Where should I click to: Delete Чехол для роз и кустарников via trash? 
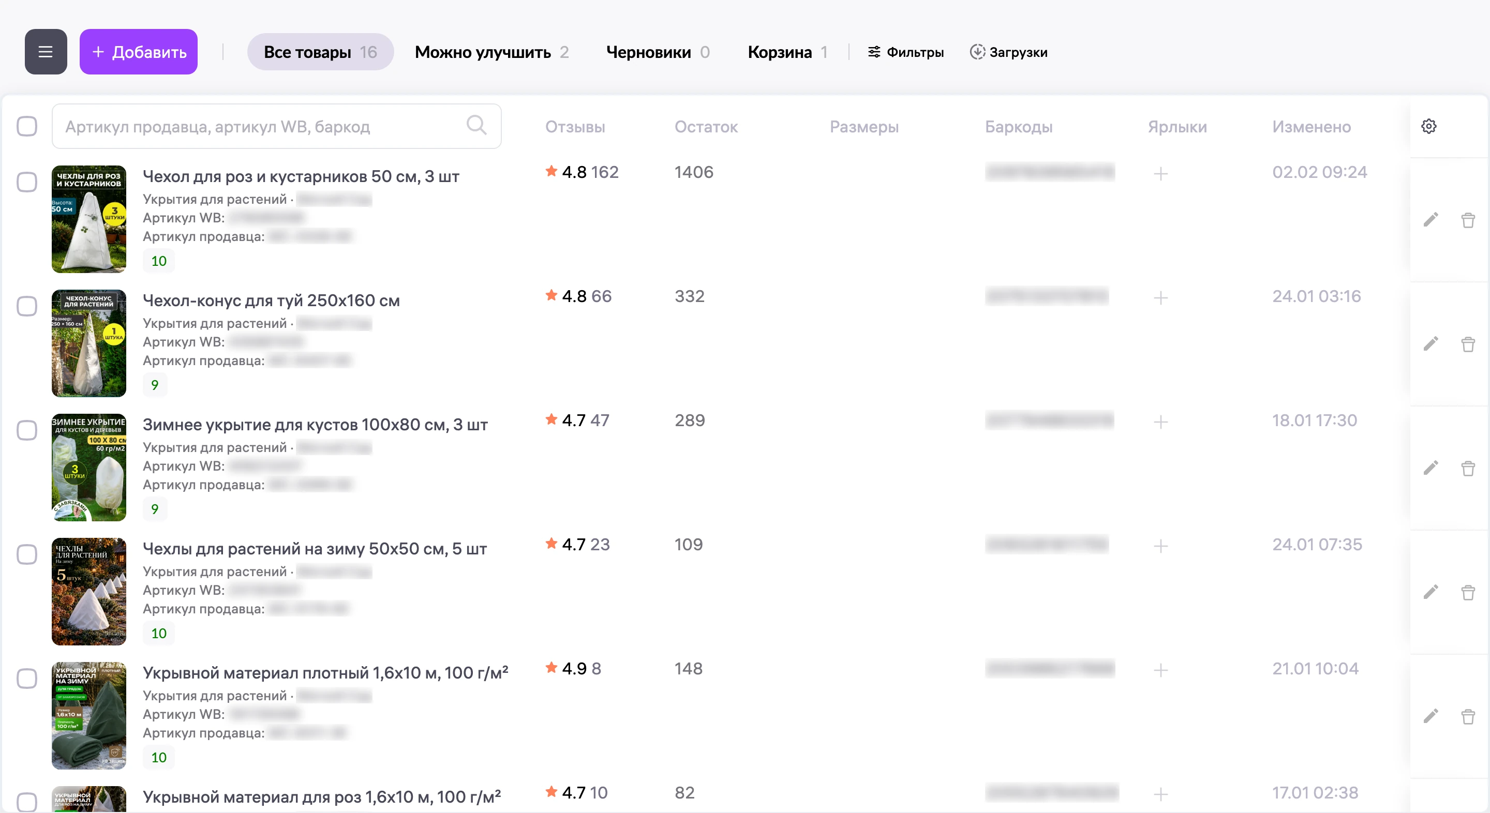click(1468, 220)
